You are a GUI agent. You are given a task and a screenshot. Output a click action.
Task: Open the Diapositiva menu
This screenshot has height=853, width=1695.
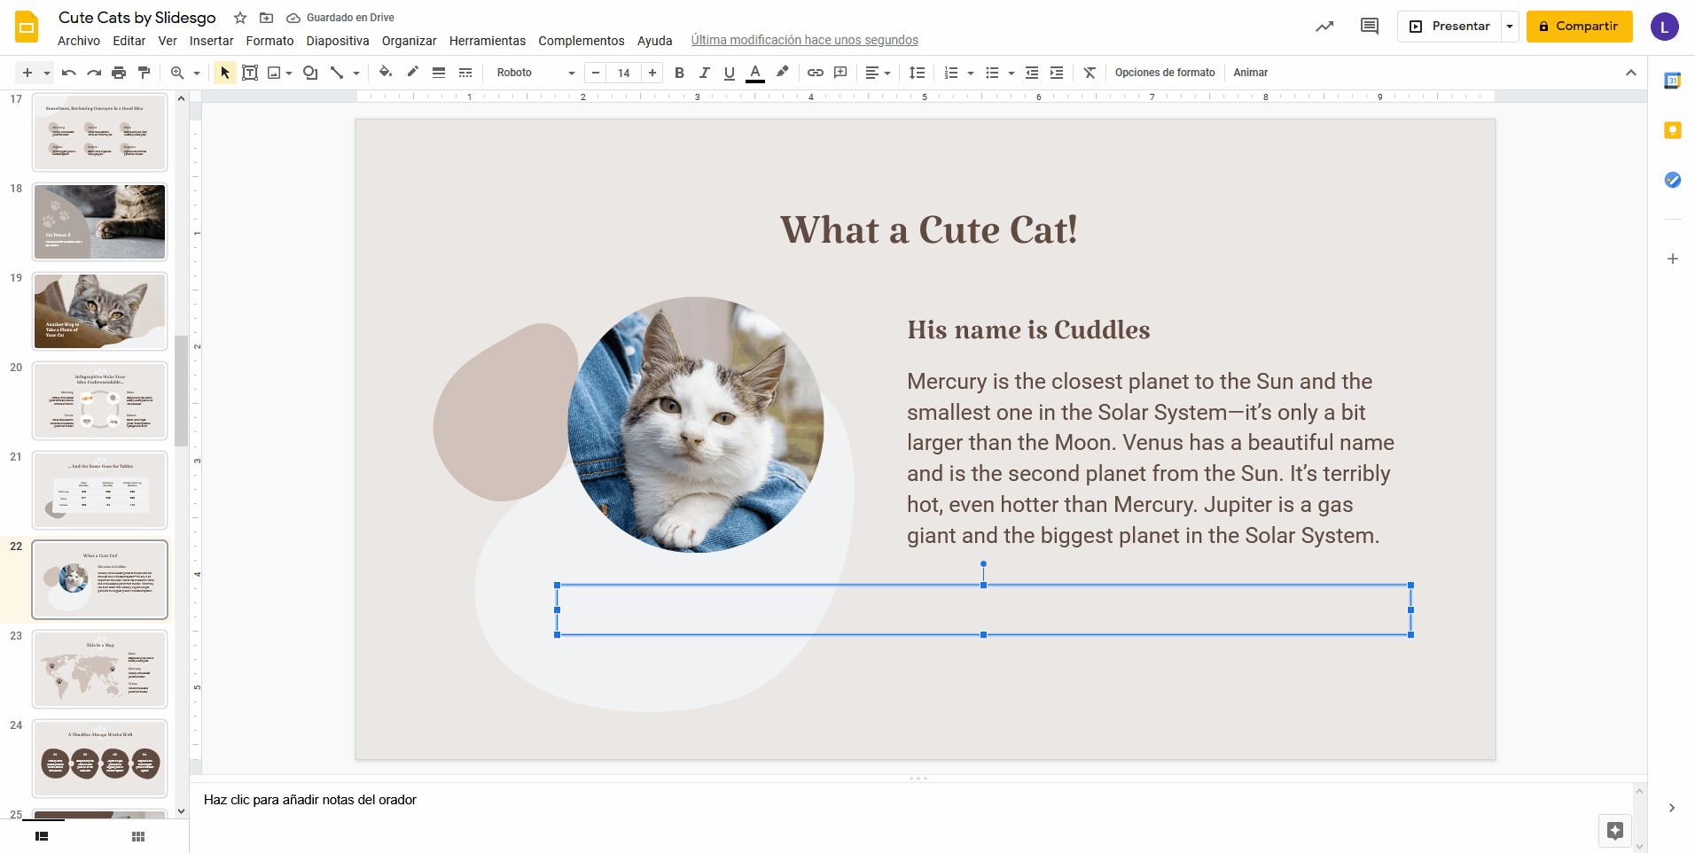pos(338,41)
